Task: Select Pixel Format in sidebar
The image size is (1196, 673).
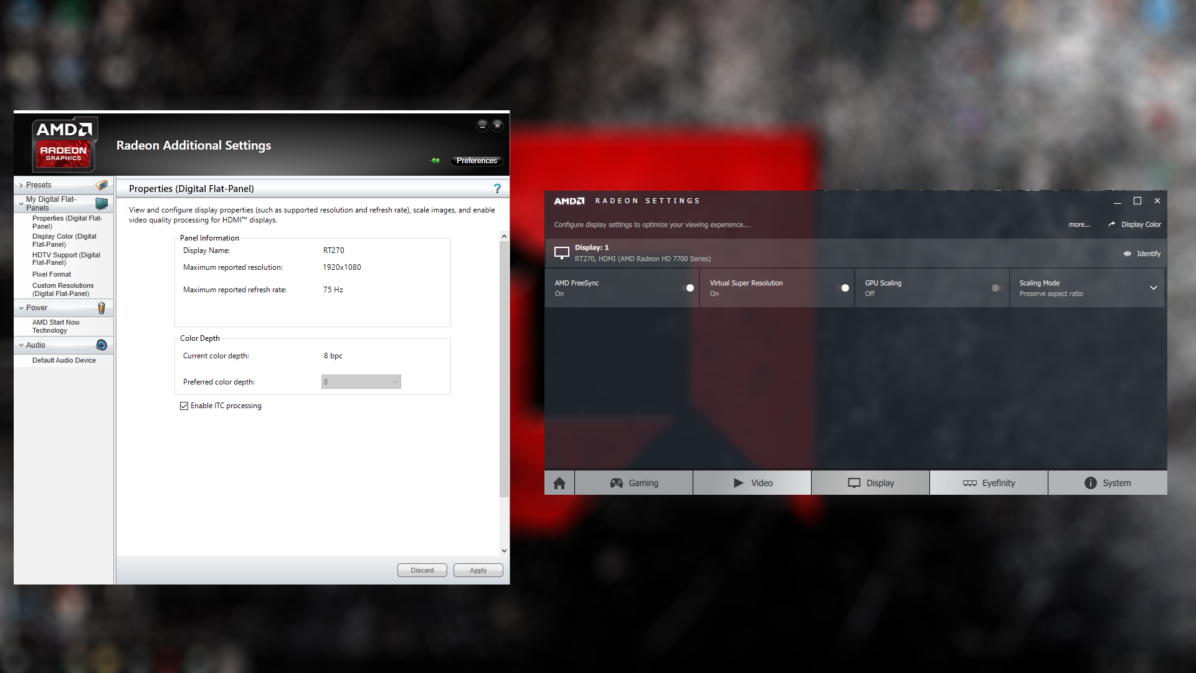Action: (x=52, y=274)
